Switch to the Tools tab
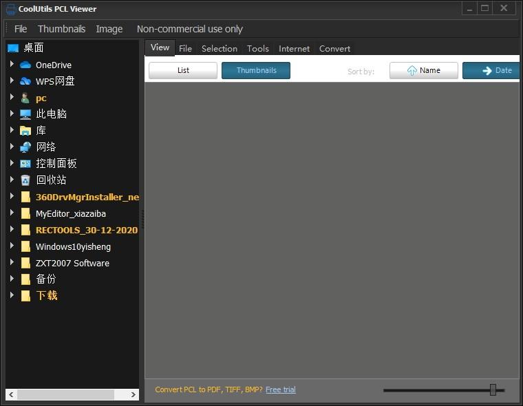This screenshot has width=523, height=406. (258, 49)
